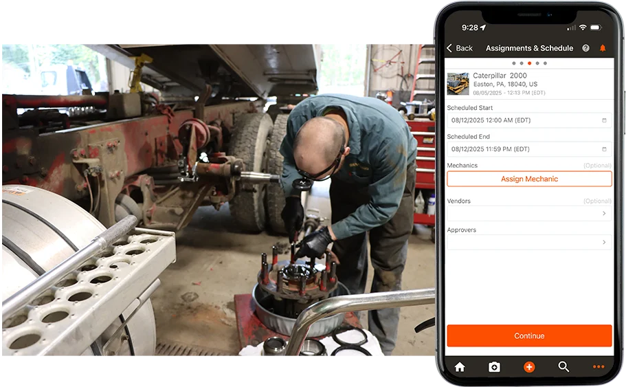Open notifications bell icon

(603, 48)
